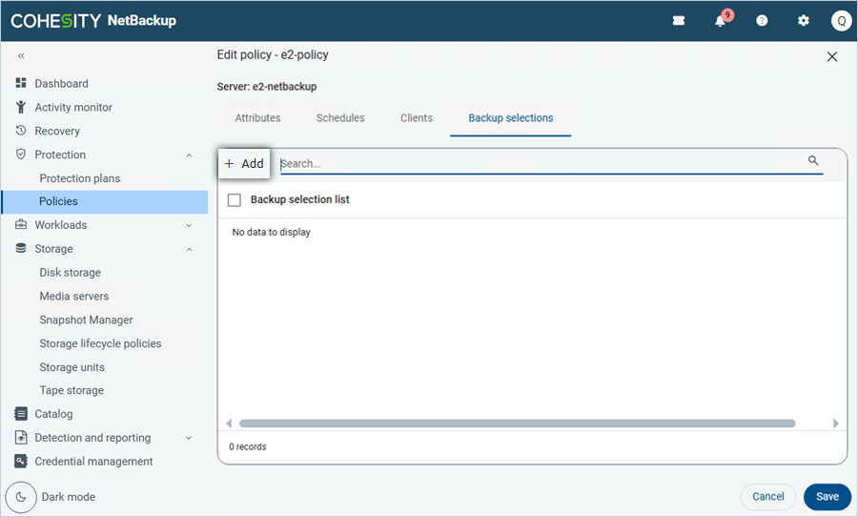858x517 pixels.
Task: Open the settings gear icon
Action: coord(803,21)
